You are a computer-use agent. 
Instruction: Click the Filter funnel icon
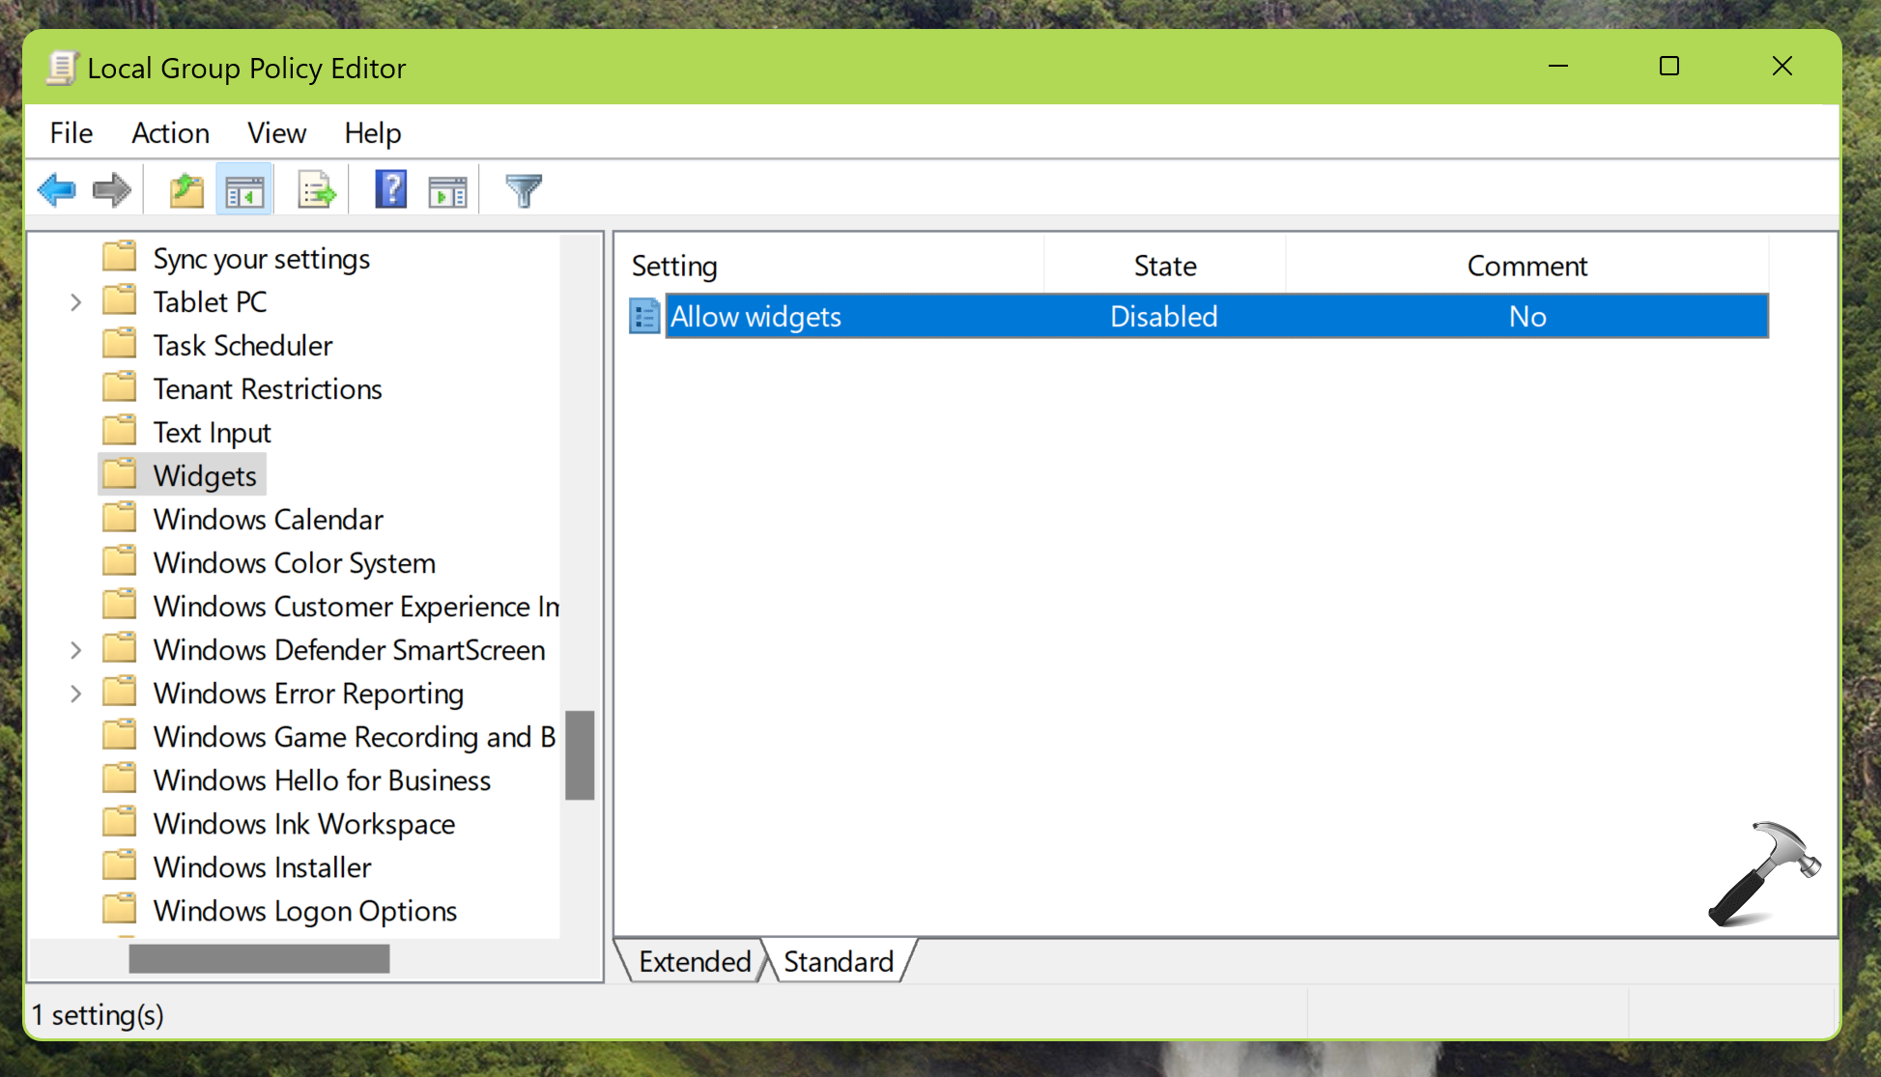(x=524, y=190)
